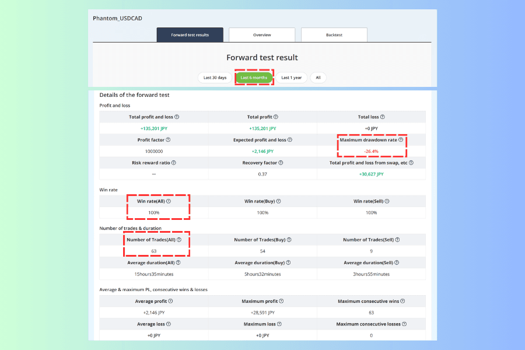Click the Forward test result heading
The image size is (525, 350).
262,58
